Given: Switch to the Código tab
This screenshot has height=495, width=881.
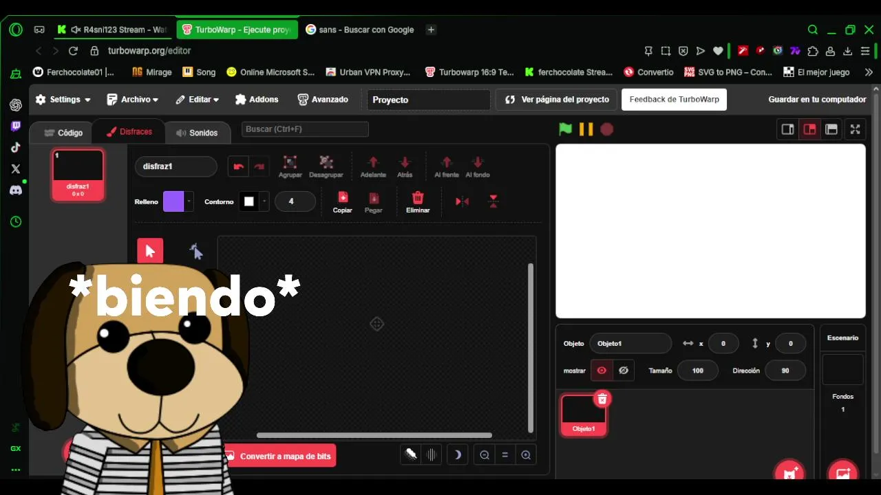Looking at the screenshot, I should point(63,133).
